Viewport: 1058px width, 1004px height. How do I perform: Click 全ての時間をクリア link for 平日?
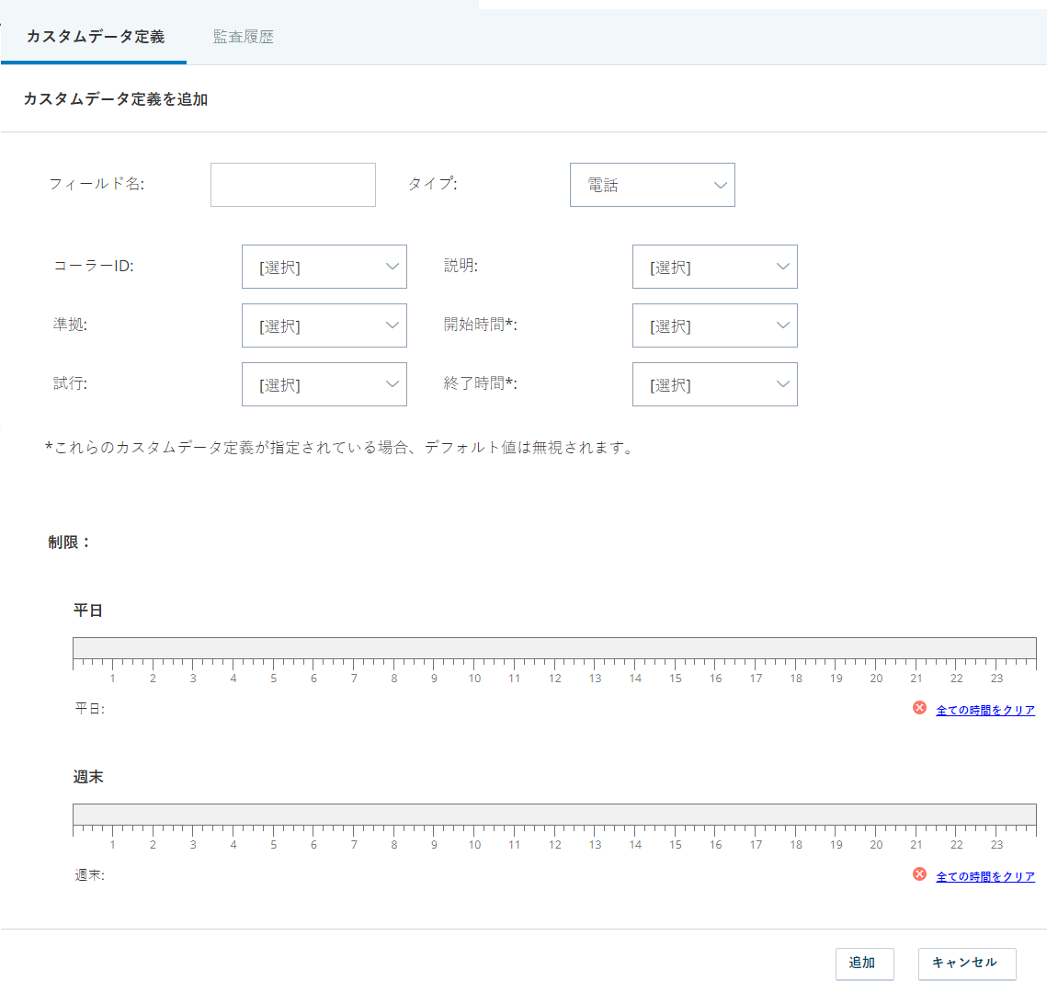(985, 710)
